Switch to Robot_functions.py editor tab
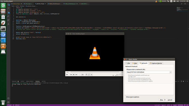Image resolution: width=189 pixels, height=106 pixels. point(54,4)
